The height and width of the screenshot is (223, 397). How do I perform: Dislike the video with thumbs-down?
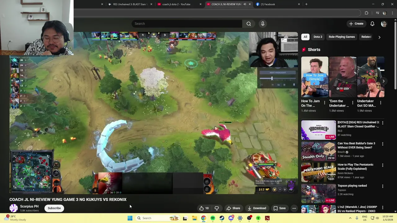pyautogui.click(x=217, y=208)
